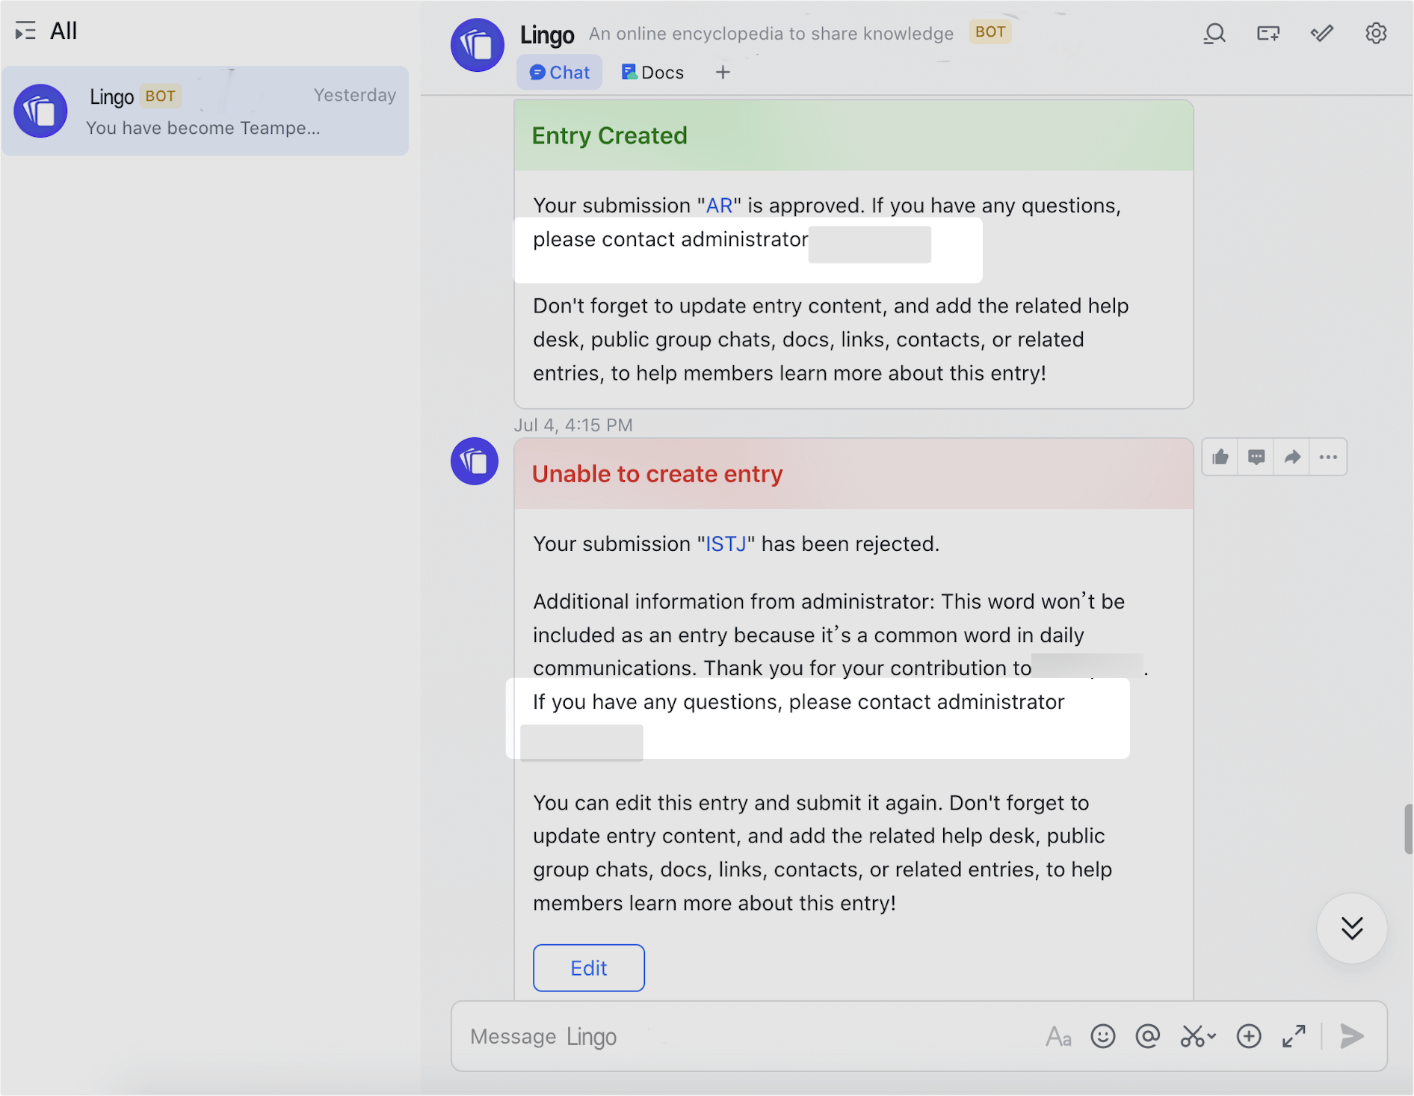Add a new tab with plus icon
Screen dimensions: 1414x1096
pyautogui.click(x=723, y=73)
